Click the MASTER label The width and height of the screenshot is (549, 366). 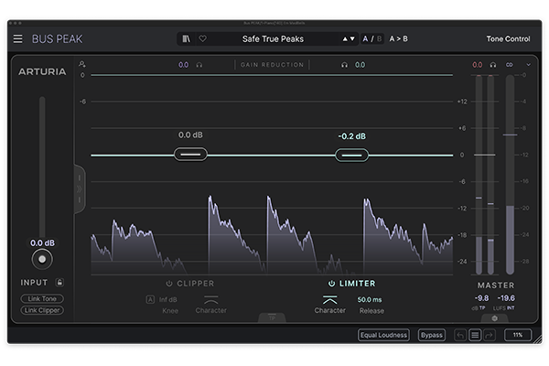click(496, 285)
